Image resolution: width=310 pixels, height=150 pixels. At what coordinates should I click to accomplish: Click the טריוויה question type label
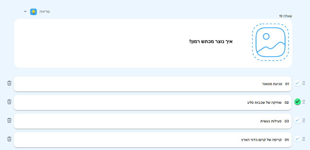tap(45, 12)
